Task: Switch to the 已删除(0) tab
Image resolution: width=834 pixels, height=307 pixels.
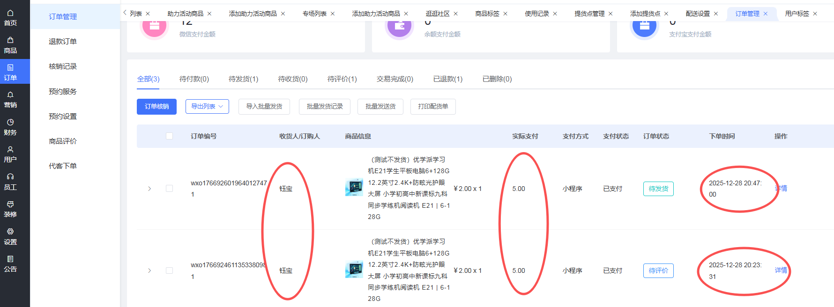Action: pos(497,79)
